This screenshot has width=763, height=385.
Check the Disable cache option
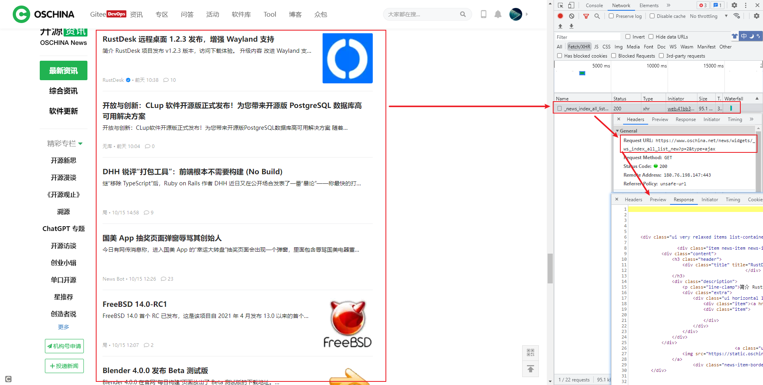(652, 16)
